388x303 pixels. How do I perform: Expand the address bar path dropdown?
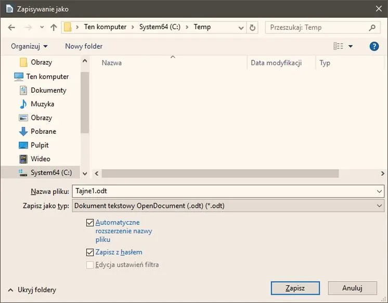(x=241, y=28)
